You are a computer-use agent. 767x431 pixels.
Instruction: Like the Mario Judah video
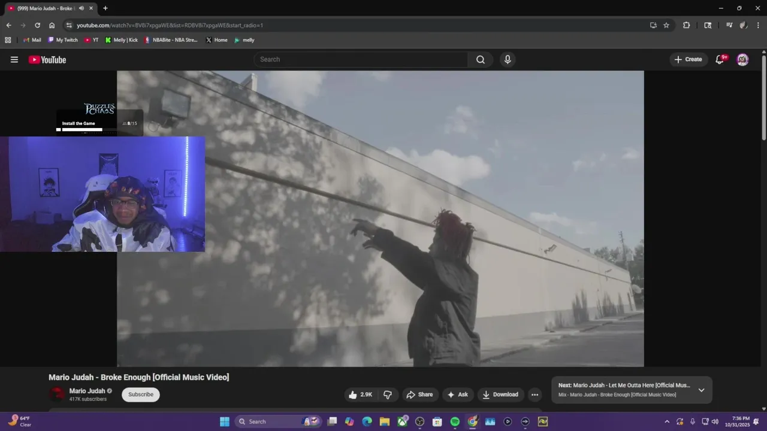[x=361, y=394]
